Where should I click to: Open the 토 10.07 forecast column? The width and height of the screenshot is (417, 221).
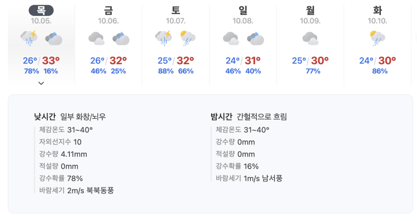(176, 45)
